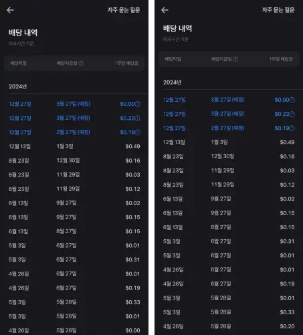Select 2월 27일 (예정) entry in right panel
Viewport: 303px width, 335px height.
(229, 128)
